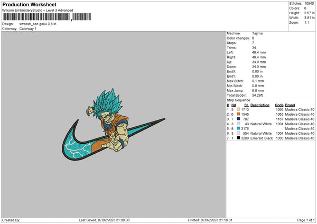Viewport: 317px width, 224px height.
Task: Click the Stitches count 10940
Action: click(309, 4)
